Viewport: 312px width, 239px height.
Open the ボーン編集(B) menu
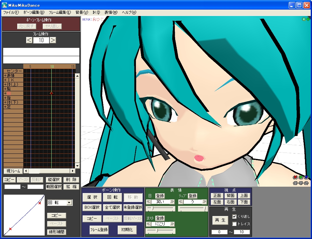tap(34, 12)
